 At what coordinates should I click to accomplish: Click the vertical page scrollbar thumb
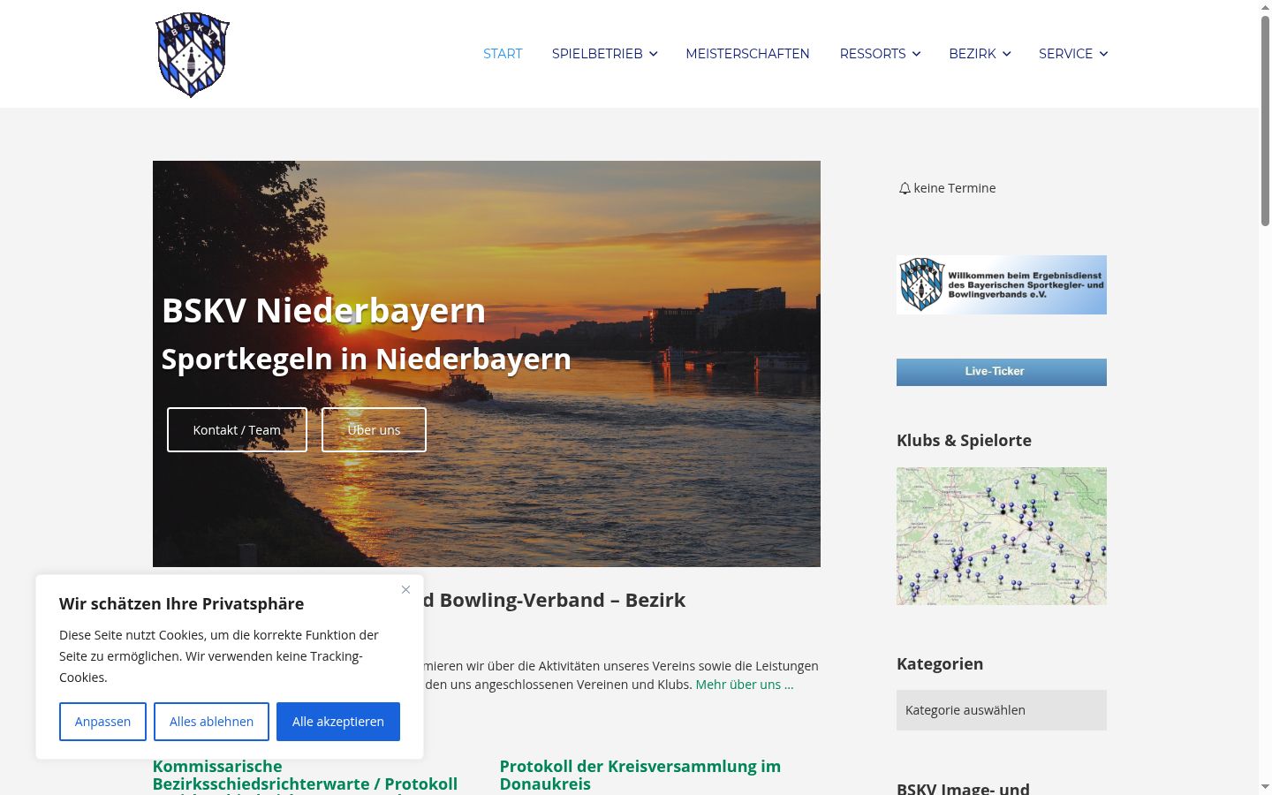coord(1265,121)
